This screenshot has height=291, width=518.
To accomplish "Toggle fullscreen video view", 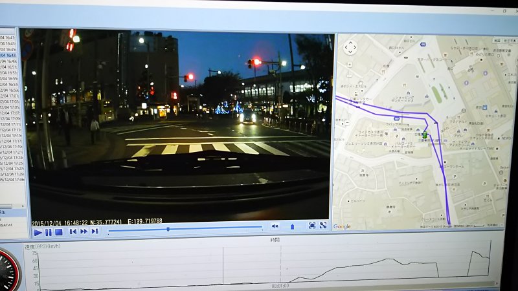I will click(x=312, y=226).
